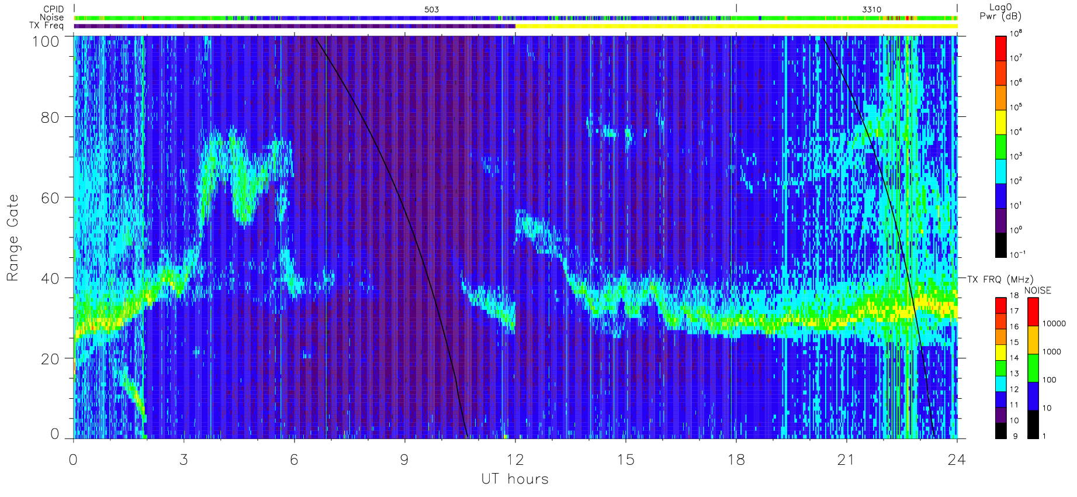Click the 80 tick label on Range Gate axis
The height and width of the screenshot is (497, 1077).
click(x=50, y=117)
